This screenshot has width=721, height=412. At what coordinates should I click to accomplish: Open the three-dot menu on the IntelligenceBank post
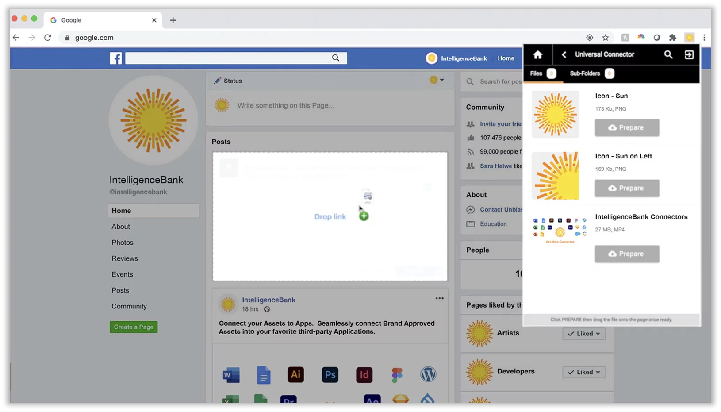coord(439,298)
